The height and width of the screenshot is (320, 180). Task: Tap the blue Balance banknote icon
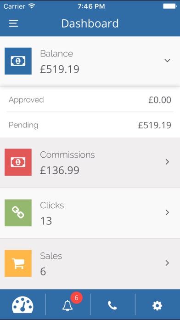(18, 61)
